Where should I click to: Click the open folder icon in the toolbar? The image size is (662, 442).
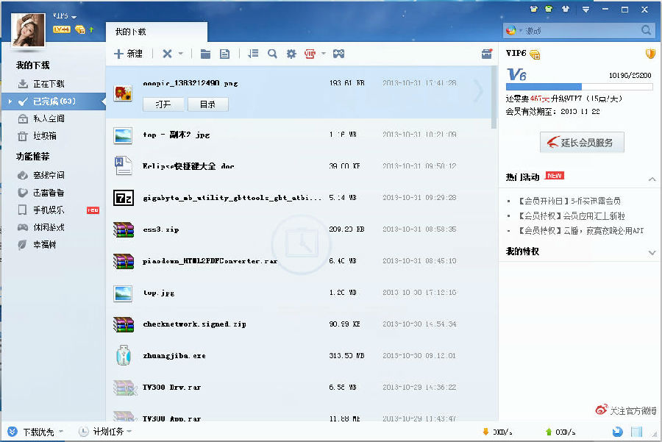207,53
